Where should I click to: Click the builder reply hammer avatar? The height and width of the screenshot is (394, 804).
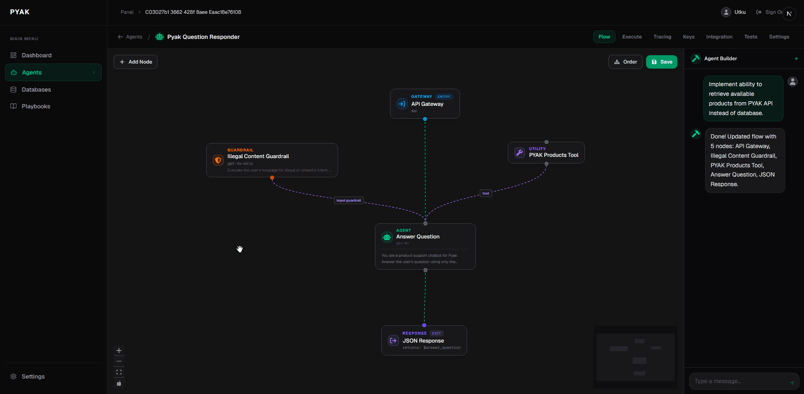click(x=696, y=134)
